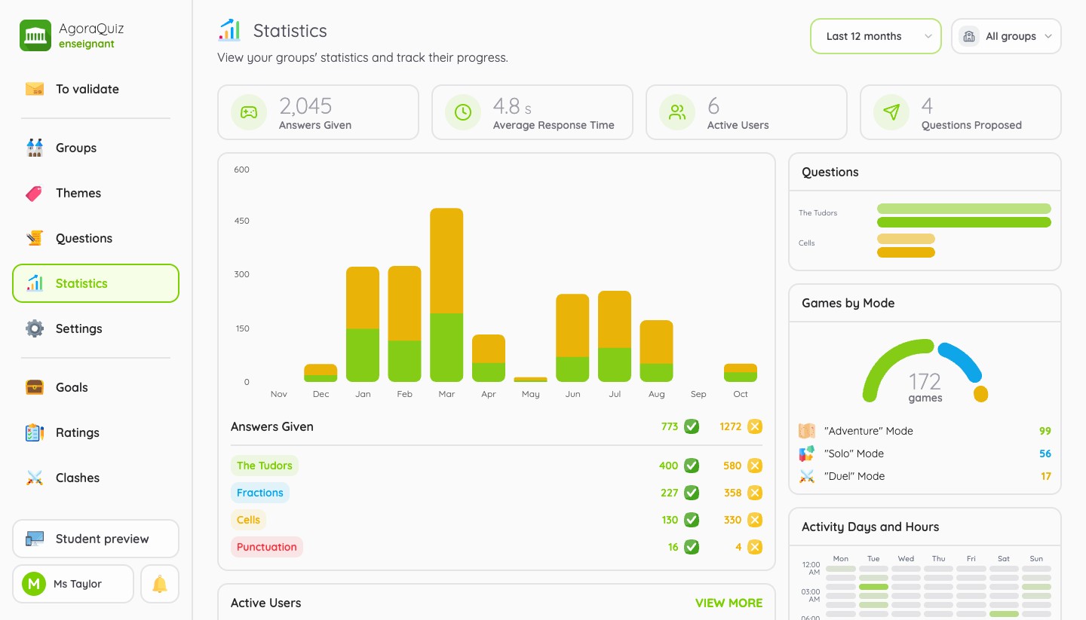Click the March bar in the answers chart
The height and width of the screenshot is (620, 1086).
pos(446,295)
